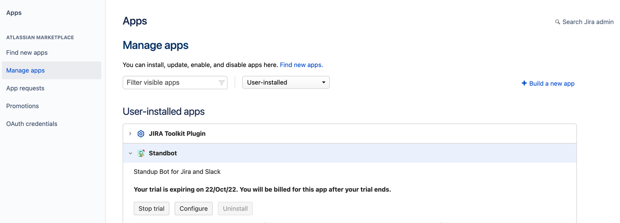
Task: Collapse the Standbot row chevron
Action: (x=130, y=153)
